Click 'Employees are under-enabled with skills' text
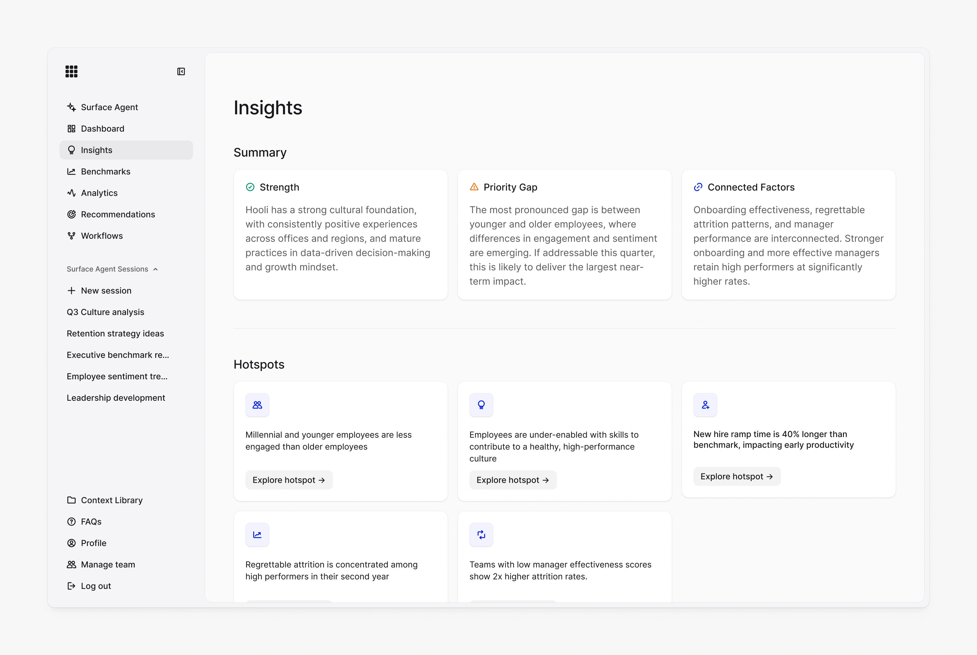The image size is (977, 655). [x=554, y=447]
